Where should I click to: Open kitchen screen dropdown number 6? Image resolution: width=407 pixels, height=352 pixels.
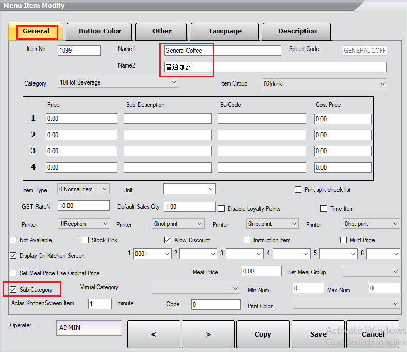click(x=383, y=254)
